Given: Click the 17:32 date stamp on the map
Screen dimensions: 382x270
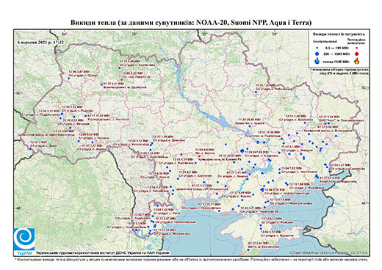Looking at the screenshot, I should (x=40, y=42).
